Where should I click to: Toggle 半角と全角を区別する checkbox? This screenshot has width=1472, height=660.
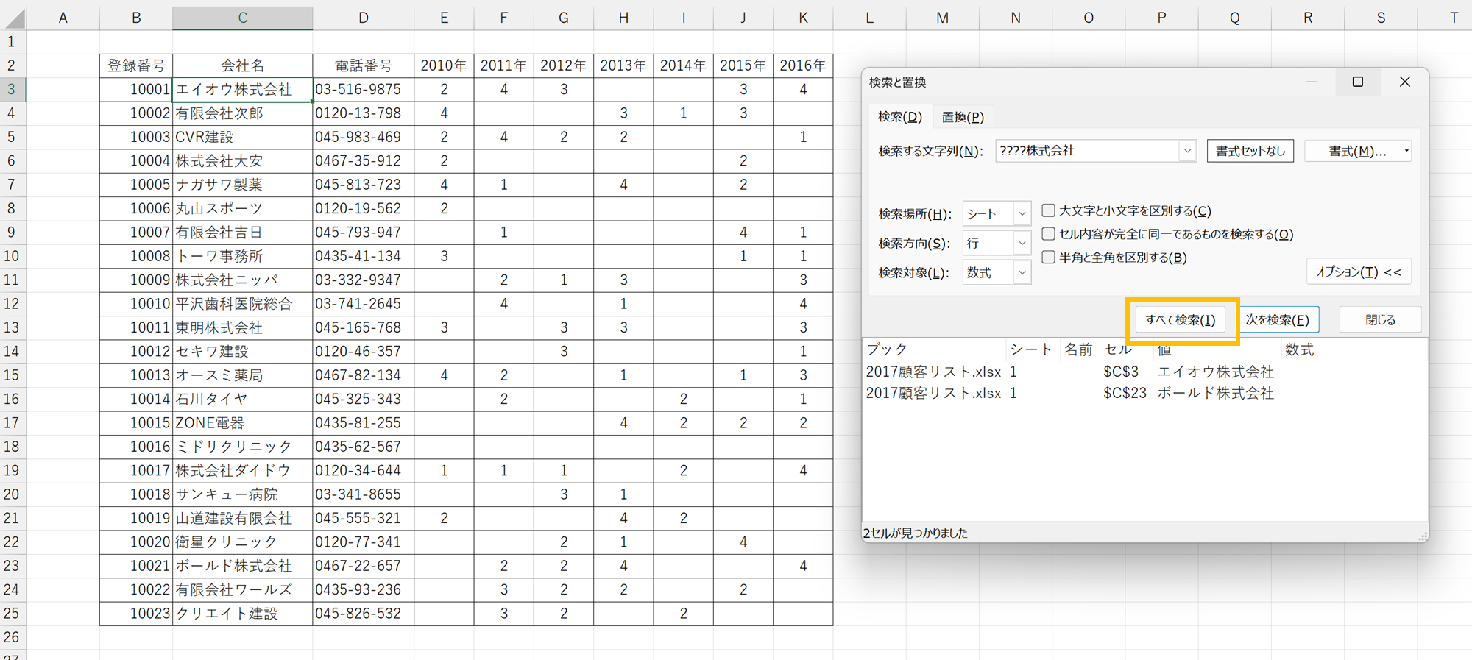[1049, 258]
